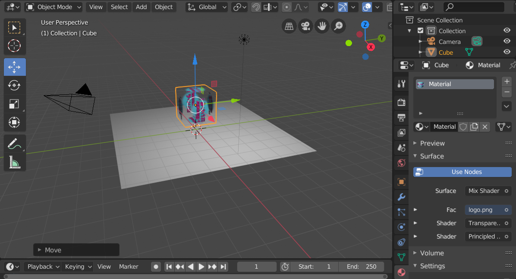This screenshot has height=279, width=516.
Task: Open Tool properties tab
Action: pyautogui.click(x=401, y=84)
